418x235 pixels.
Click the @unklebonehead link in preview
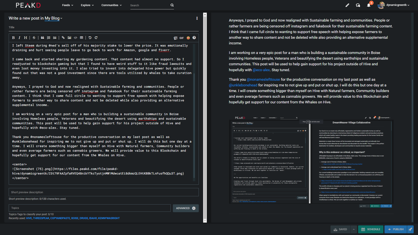tap(243, 85)
